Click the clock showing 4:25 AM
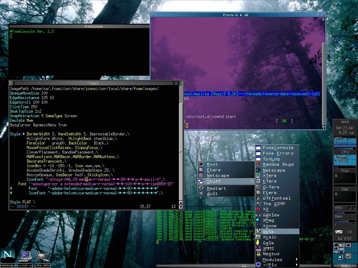Screen dimensions: 358x268 tap(346, 132)
